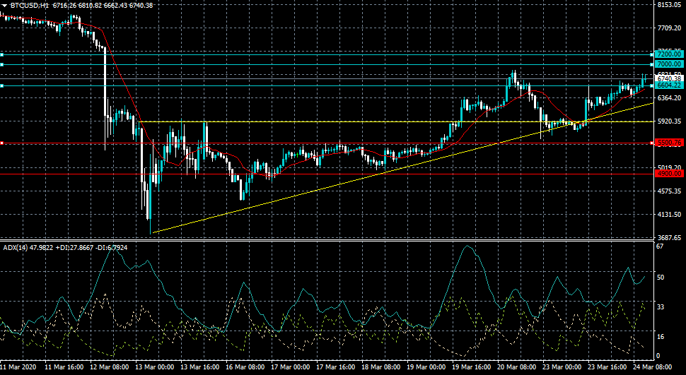Click the 17 Mar 16:00 time label

pos(336,367)
